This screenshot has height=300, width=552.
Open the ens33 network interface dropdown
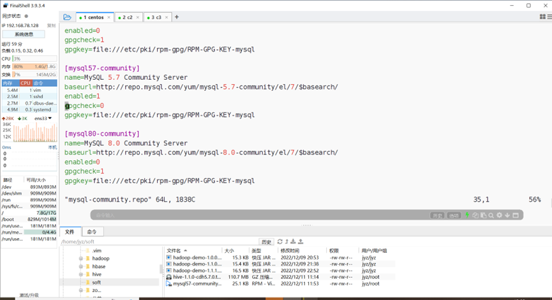click(43, 118)
